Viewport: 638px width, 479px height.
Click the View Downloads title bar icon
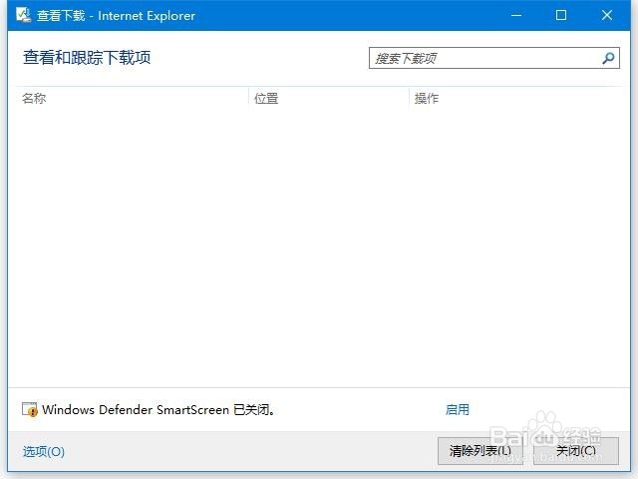pyautogui.click(x=23, y=15)
